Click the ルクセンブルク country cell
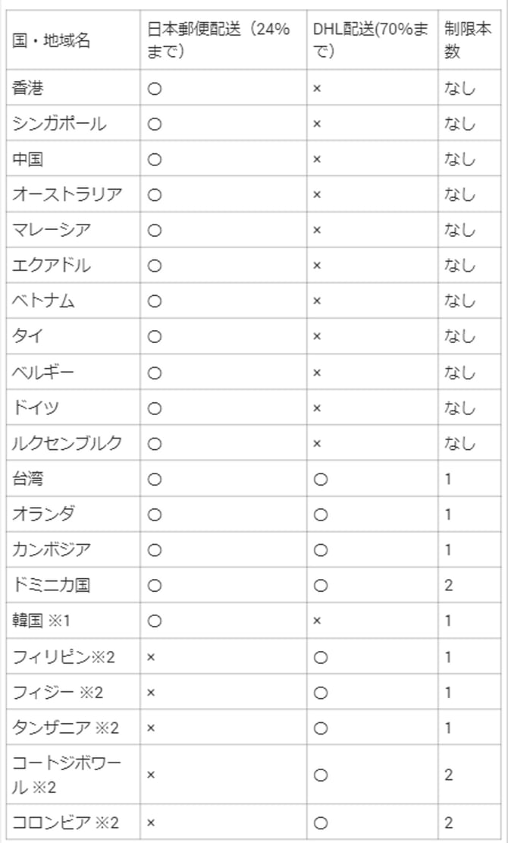508x843 pixels. 67,443
